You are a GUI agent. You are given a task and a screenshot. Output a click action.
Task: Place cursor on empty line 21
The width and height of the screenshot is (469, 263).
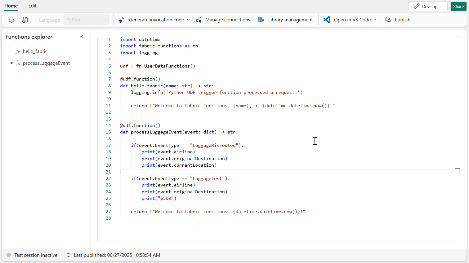click(217, 172)
